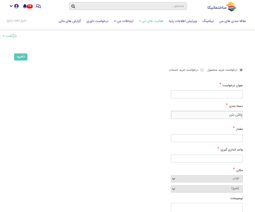This screenshot has width=255, height=212.
Task: Open the user profile avatar icon
Action: coord(16,6)
